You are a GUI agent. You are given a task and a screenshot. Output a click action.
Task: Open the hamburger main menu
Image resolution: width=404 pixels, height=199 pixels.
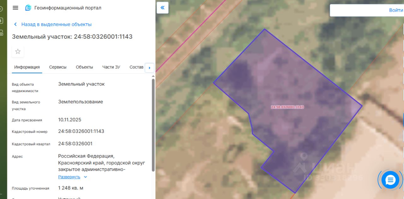coord(15,8)
